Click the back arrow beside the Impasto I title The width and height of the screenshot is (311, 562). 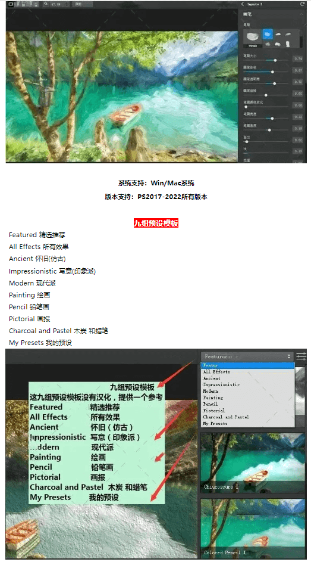(243, 4)
